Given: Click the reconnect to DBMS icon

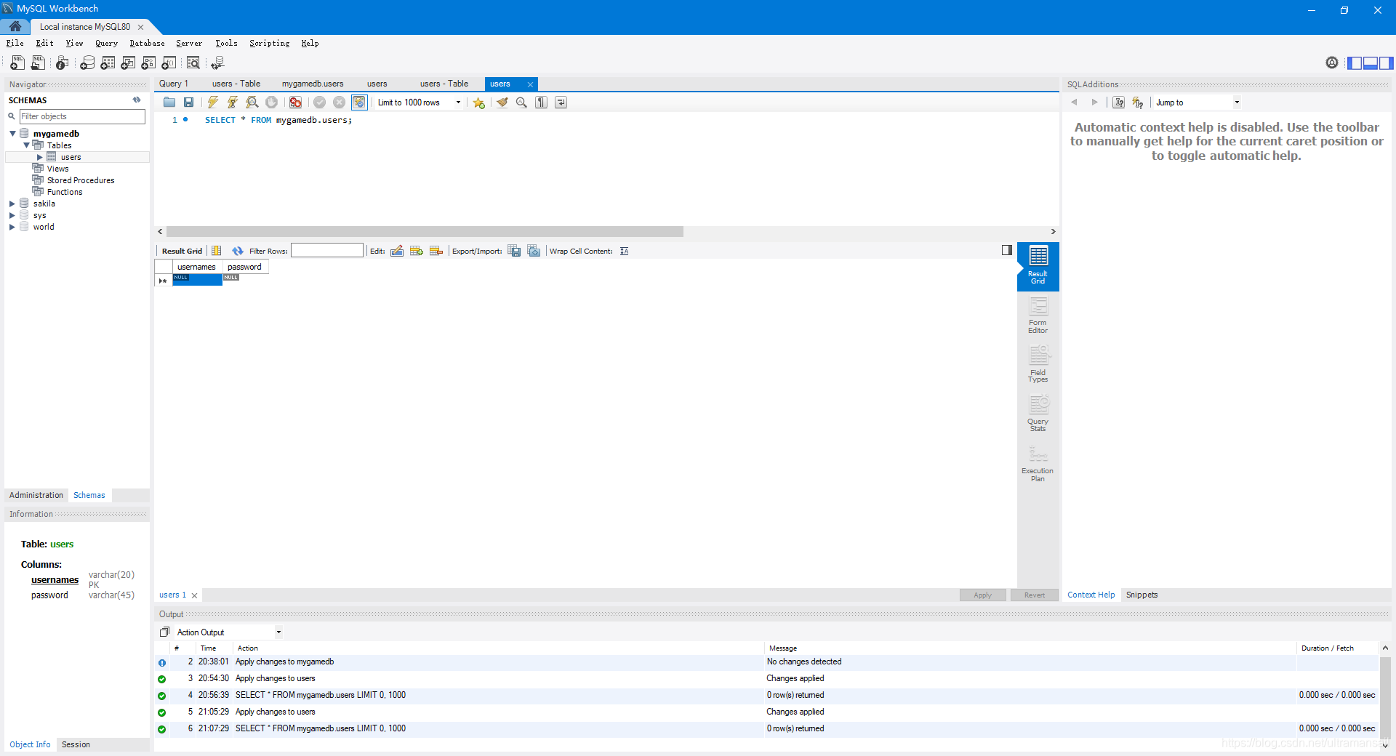Looking at the screenshot, I should pyautogui.click(x=217, y=63).
